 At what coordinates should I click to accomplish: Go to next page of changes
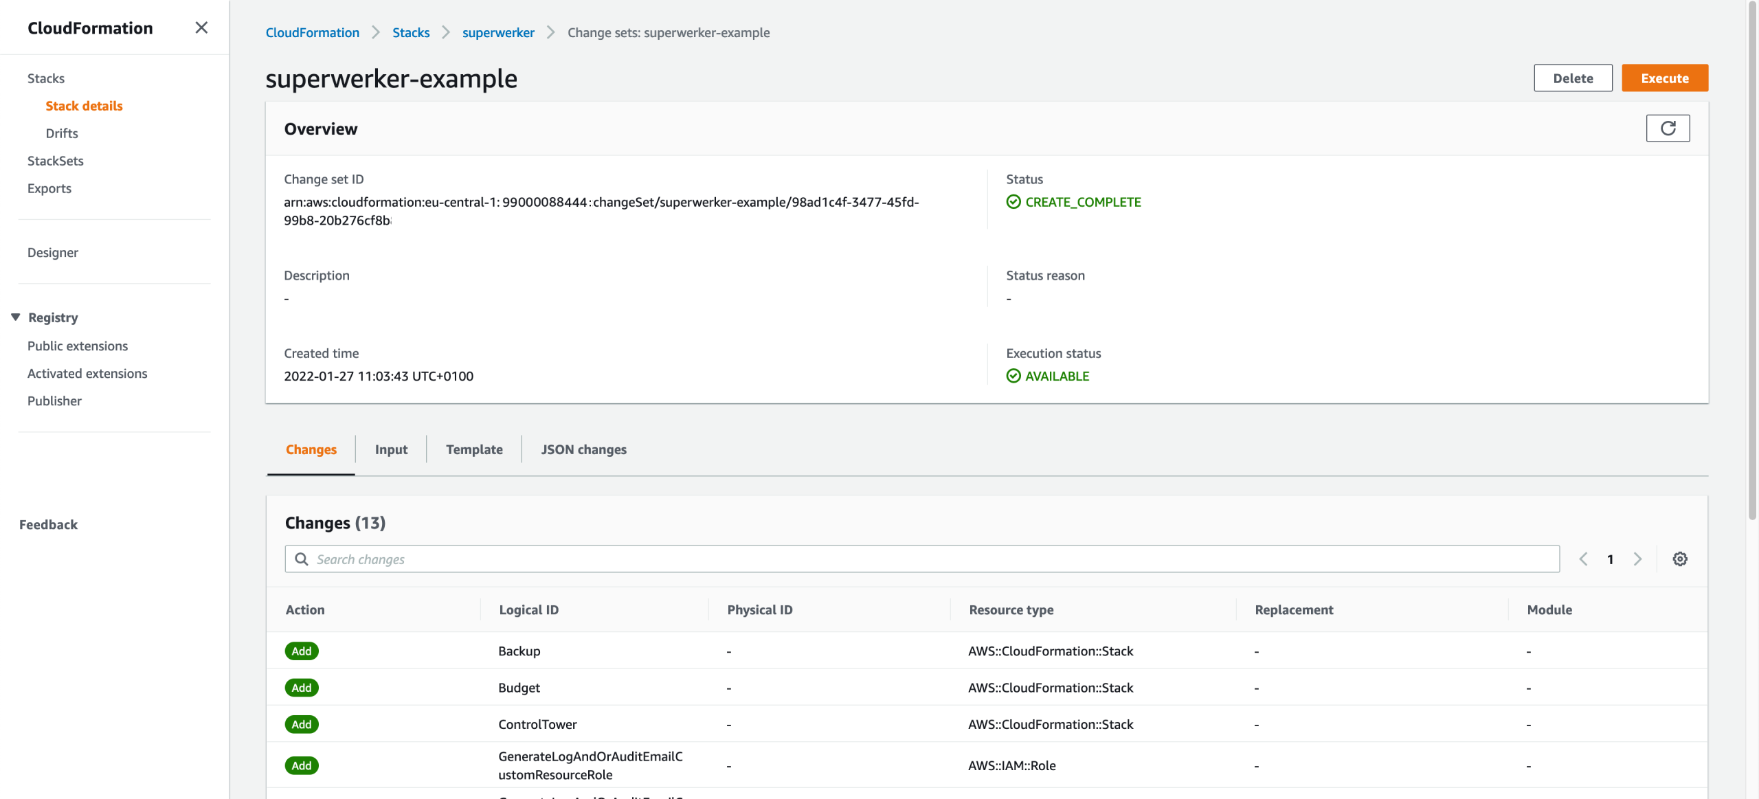(1638, 559)
